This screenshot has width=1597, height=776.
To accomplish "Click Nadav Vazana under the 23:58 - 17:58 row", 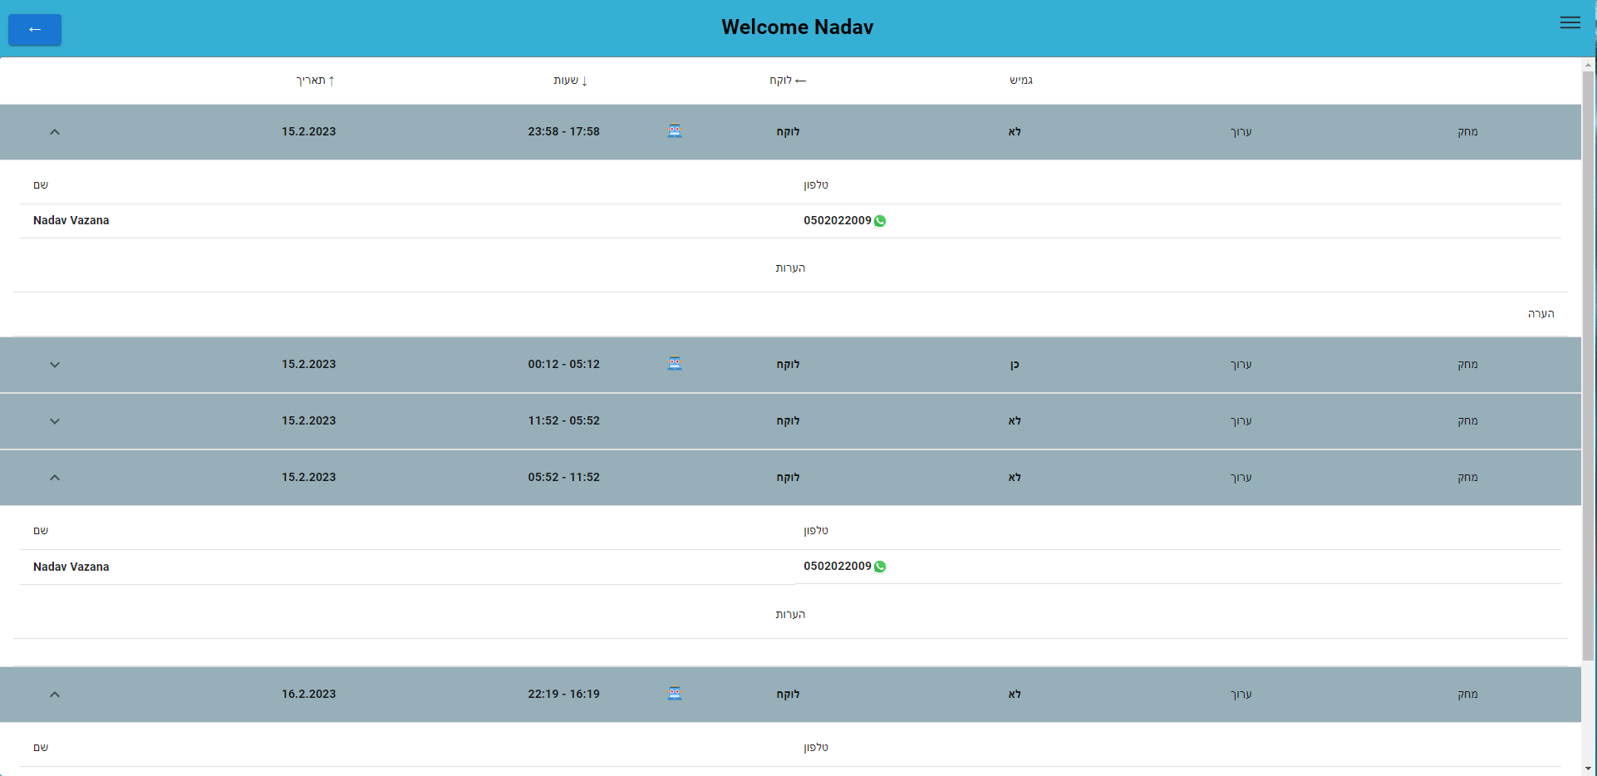I will tap(71, 220).
